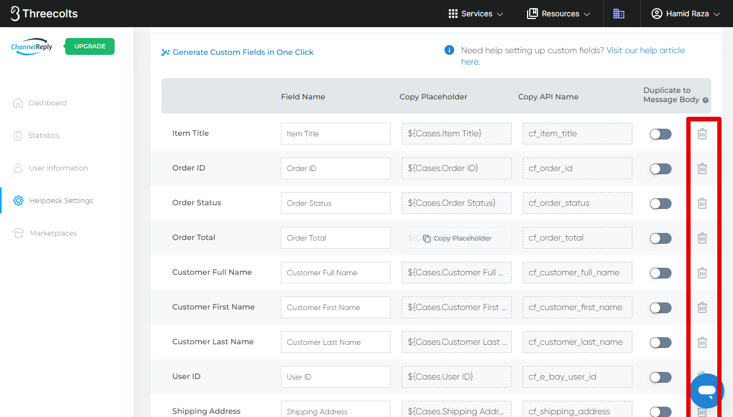Open Marketplaces in sidebar
Screen dimensions: 733x417
pos(45,233)
